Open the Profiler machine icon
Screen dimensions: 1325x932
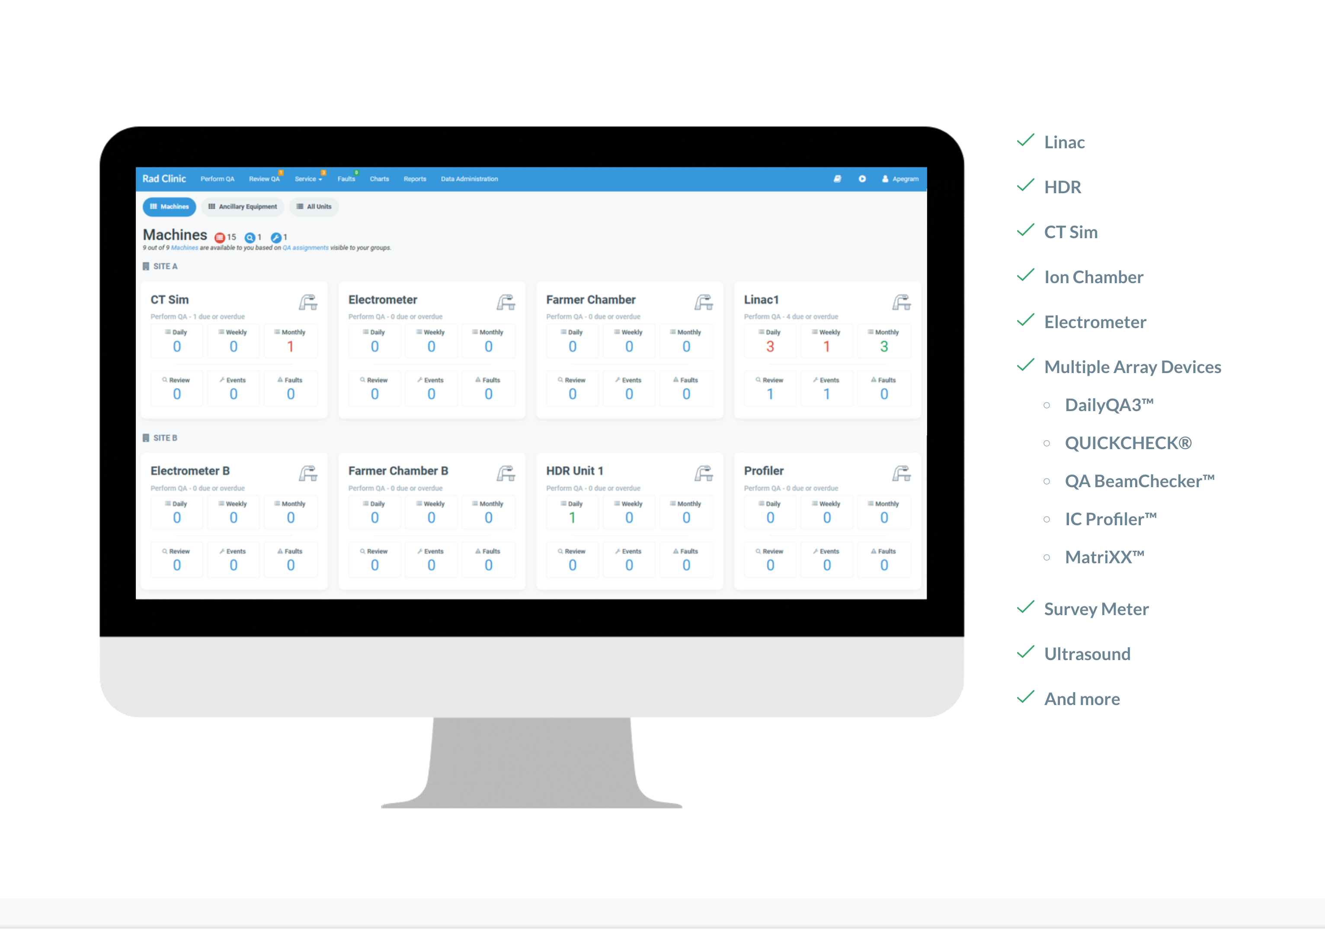tap(902, 473)
